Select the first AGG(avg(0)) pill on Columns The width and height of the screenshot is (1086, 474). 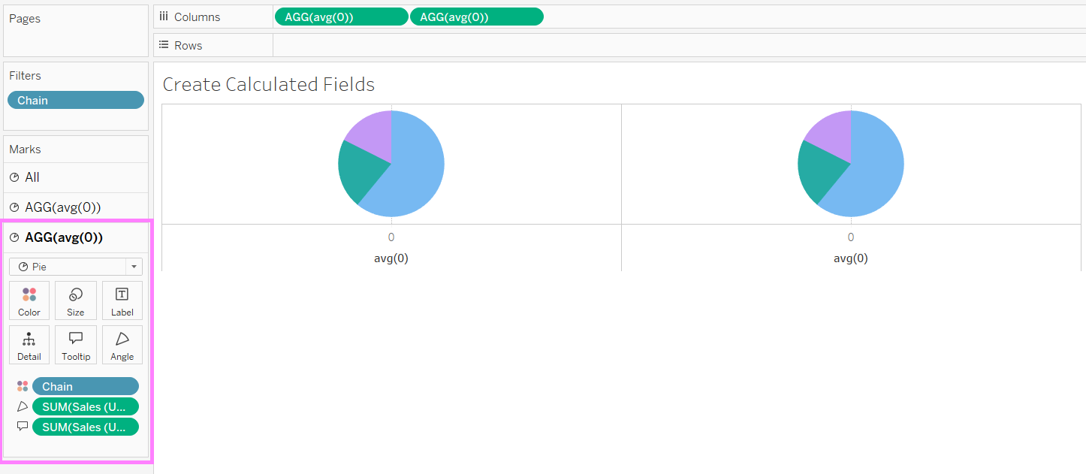(x=341, y=17)
